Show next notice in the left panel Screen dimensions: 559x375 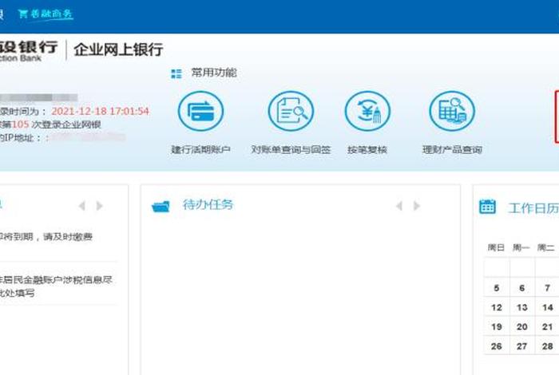point(100,206)
